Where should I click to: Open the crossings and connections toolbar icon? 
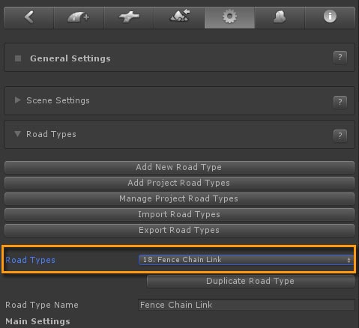[129, 17]
